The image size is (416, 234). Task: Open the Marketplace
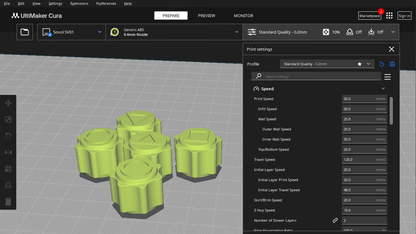pos(370,16)
